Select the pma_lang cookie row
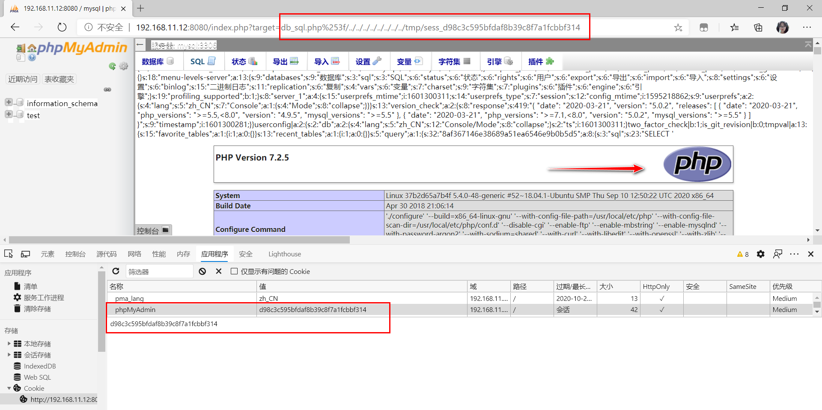This screenshot has height=410, width=822. click(x=459, y=298)
